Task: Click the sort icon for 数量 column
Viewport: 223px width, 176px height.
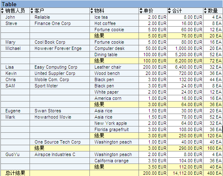Action: point(205,11)
